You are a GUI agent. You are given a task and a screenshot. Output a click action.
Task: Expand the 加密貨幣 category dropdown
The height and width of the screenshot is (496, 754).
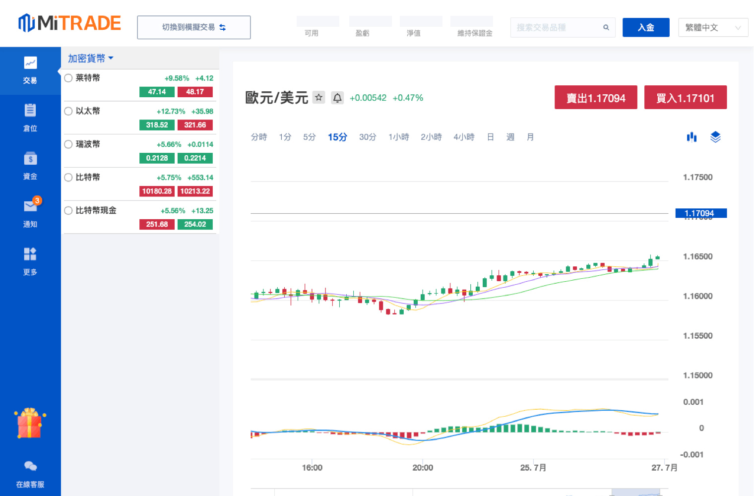coord(91,59)
